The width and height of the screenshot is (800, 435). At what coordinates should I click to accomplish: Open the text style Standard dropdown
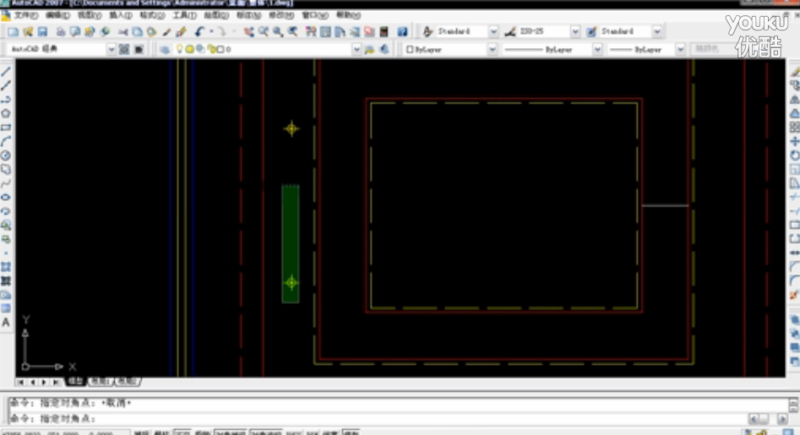(493, 31)
